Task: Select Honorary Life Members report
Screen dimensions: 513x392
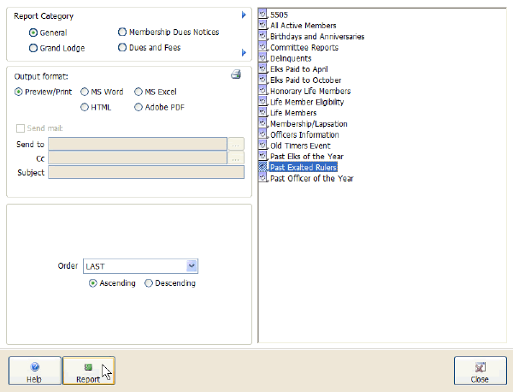Action: tap(310, 92)
